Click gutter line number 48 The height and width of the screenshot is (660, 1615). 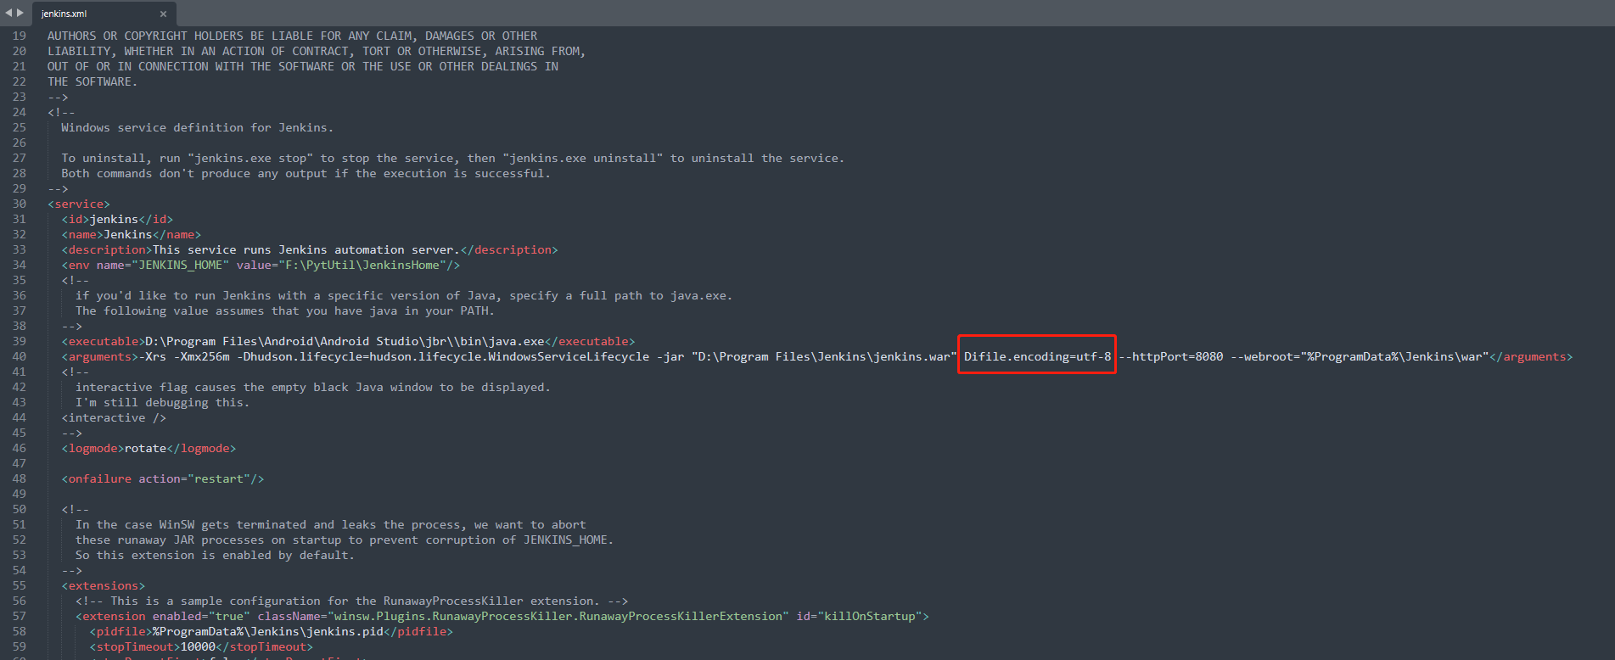[20, 478]
